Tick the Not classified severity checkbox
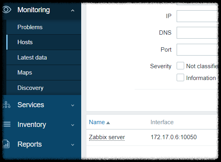221x162 pixels. [x=180, y=66]
